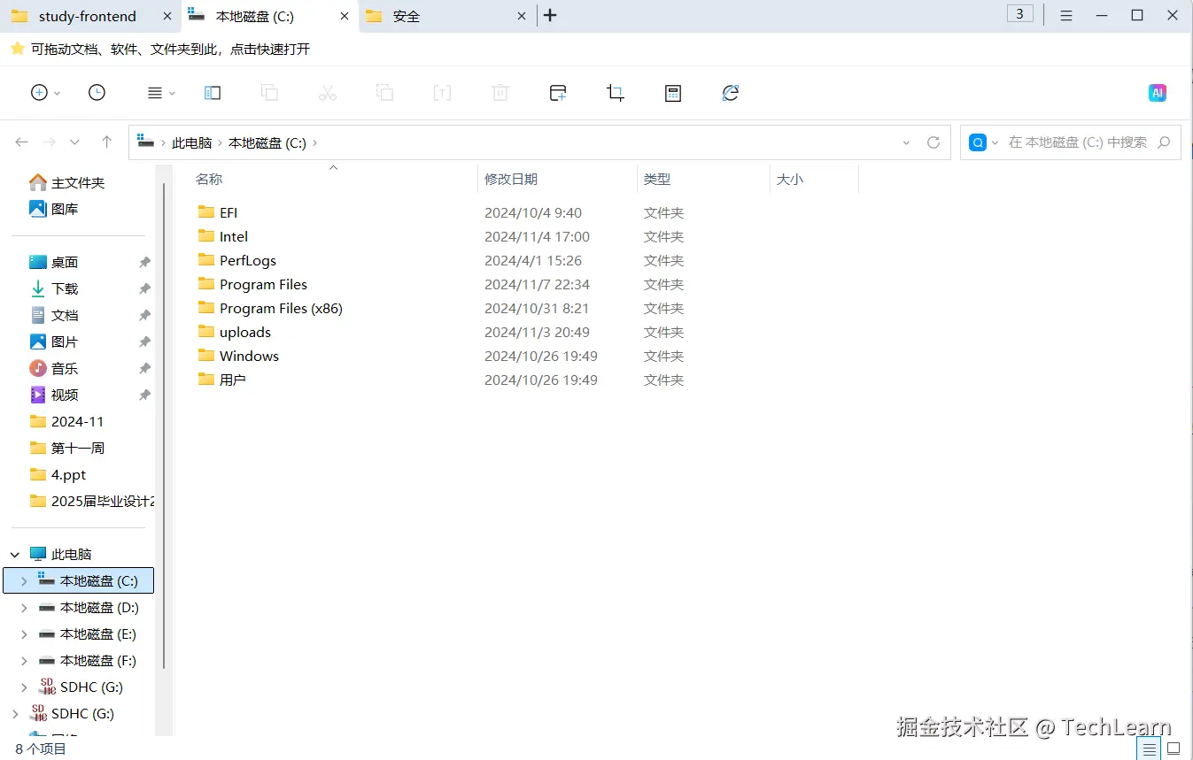Open recent locations dropdown chevron
The height and width of the screenshot is (760, 1193).
[x=74, y=142]
